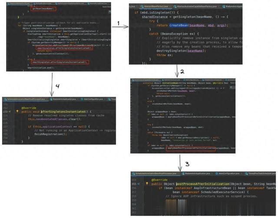
Task: Open the MainConfiguration.java tab in the postProcessAfterInitialization panel
Action: [x=227, y=174]
